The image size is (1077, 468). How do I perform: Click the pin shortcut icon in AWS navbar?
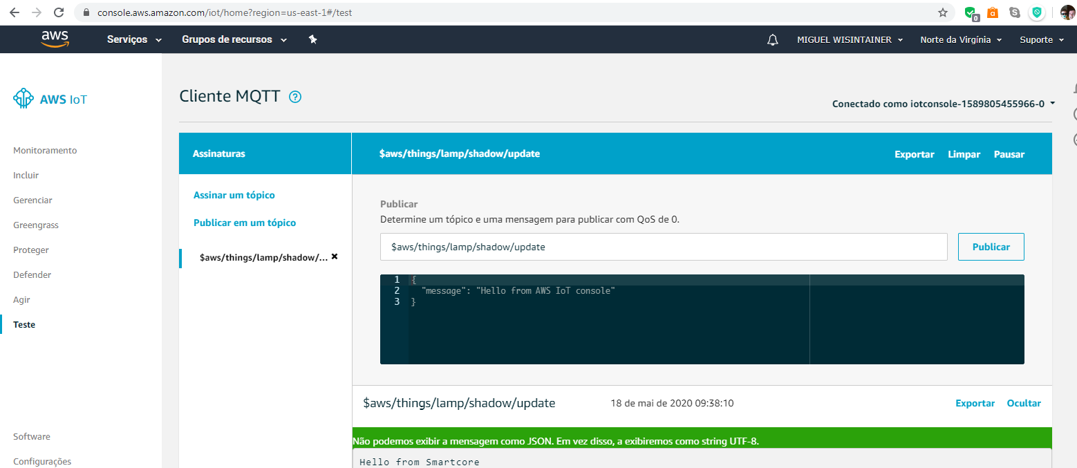click(x=312, y=39)
